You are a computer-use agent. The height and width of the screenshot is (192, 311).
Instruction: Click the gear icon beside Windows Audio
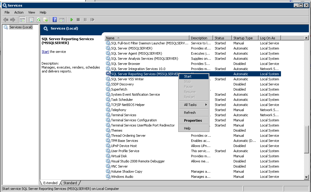pos(108,177)
